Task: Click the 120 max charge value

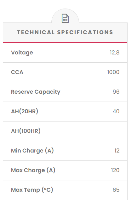Action: coord(115,170)
